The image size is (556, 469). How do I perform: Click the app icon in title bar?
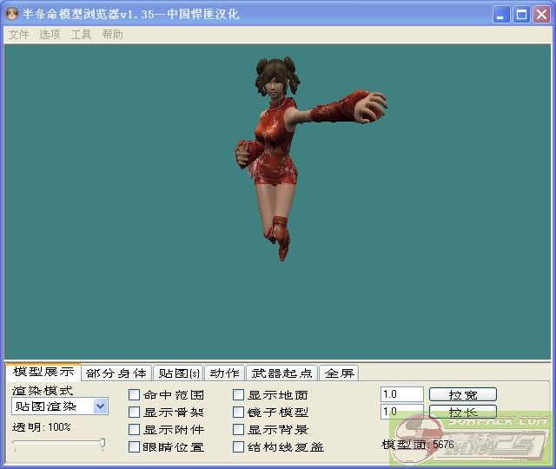pos(12,15)
